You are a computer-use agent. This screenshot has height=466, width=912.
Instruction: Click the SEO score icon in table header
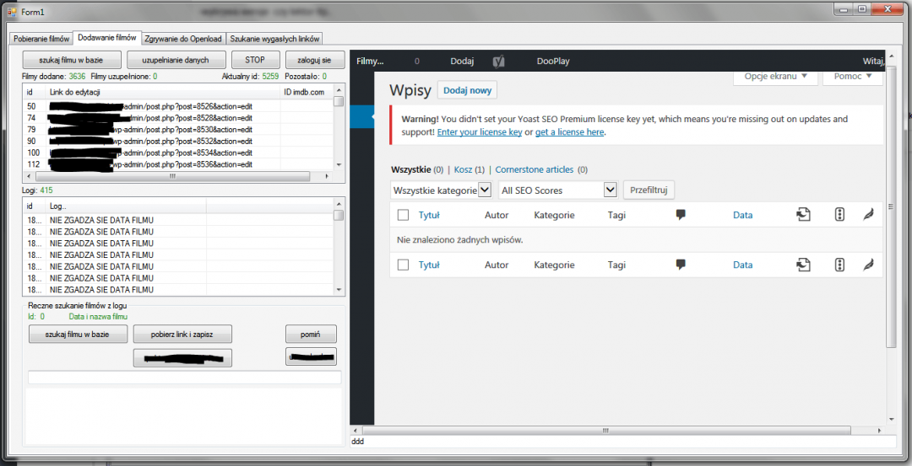click(839, 215)
